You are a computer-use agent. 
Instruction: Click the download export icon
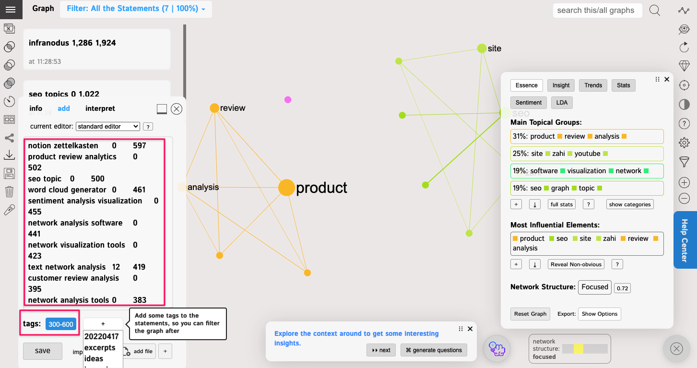click(x=9, y=155)
